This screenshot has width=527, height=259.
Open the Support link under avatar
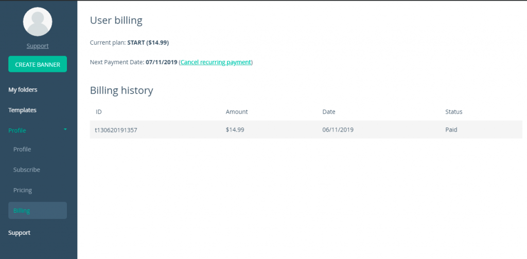(x=38, y=46)
